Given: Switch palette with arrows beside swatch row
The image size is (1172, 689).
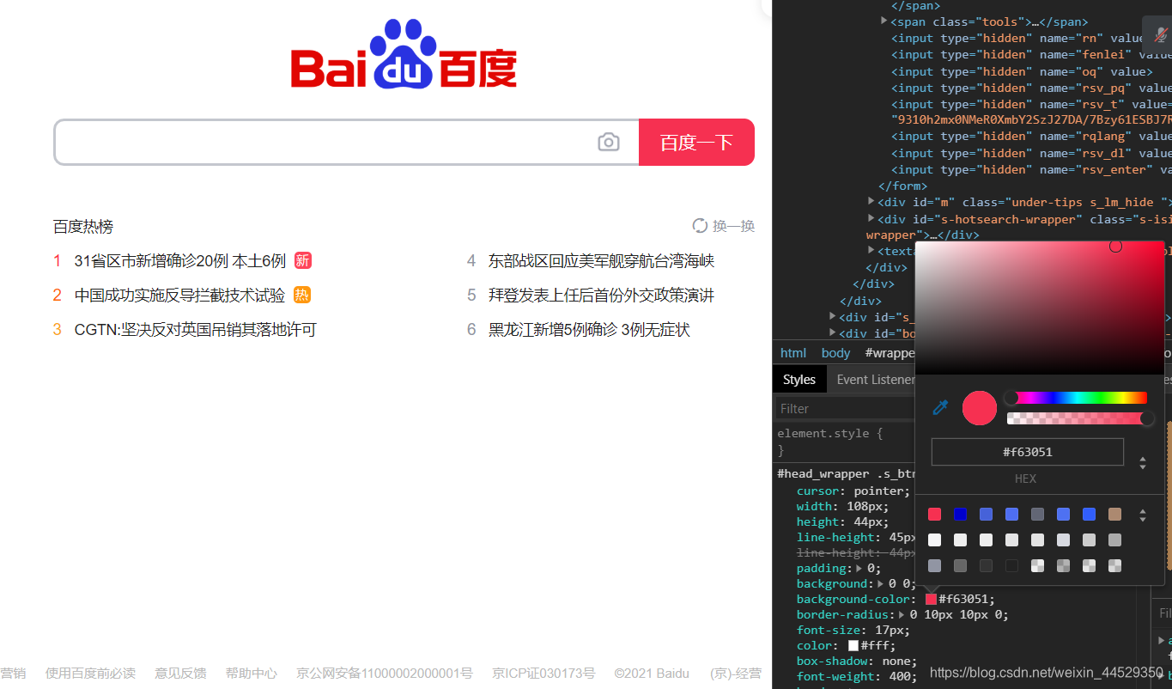Looking at the screenshot, I should [x=1143, y=515].
